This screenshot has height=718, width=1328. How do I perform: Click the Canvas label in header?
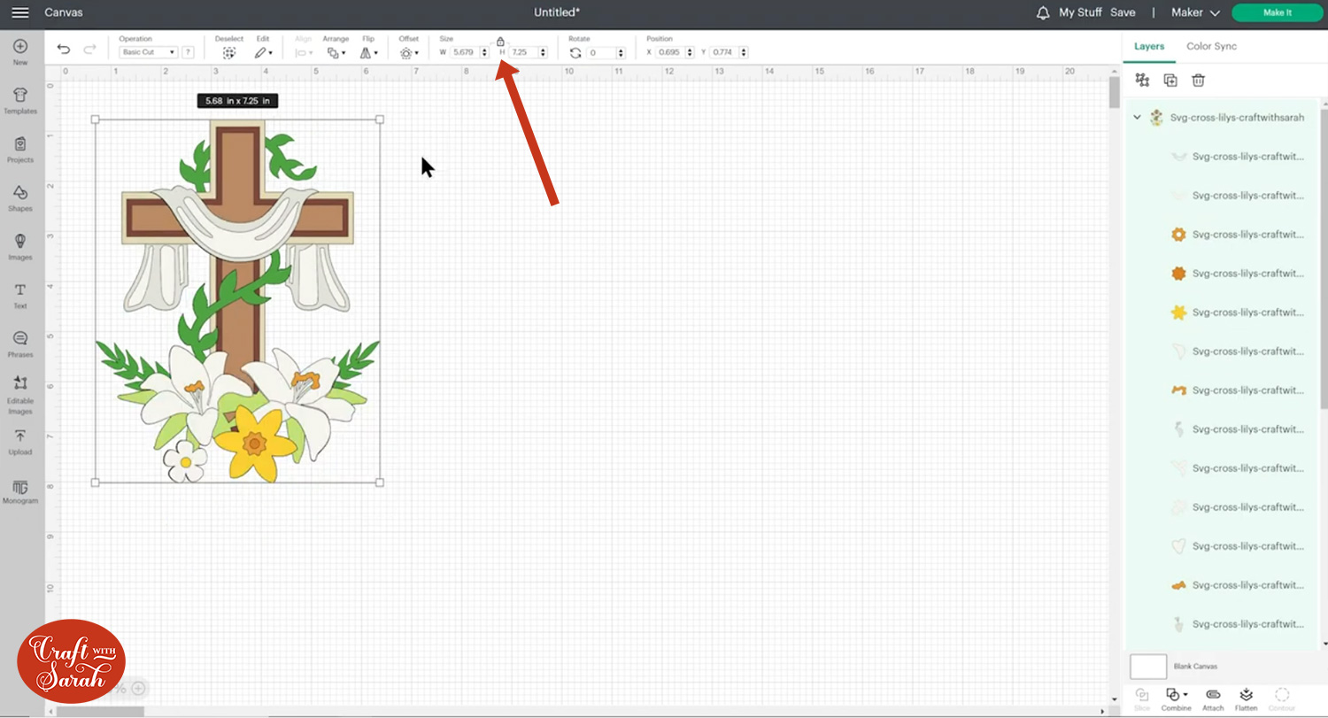(64, 12)
